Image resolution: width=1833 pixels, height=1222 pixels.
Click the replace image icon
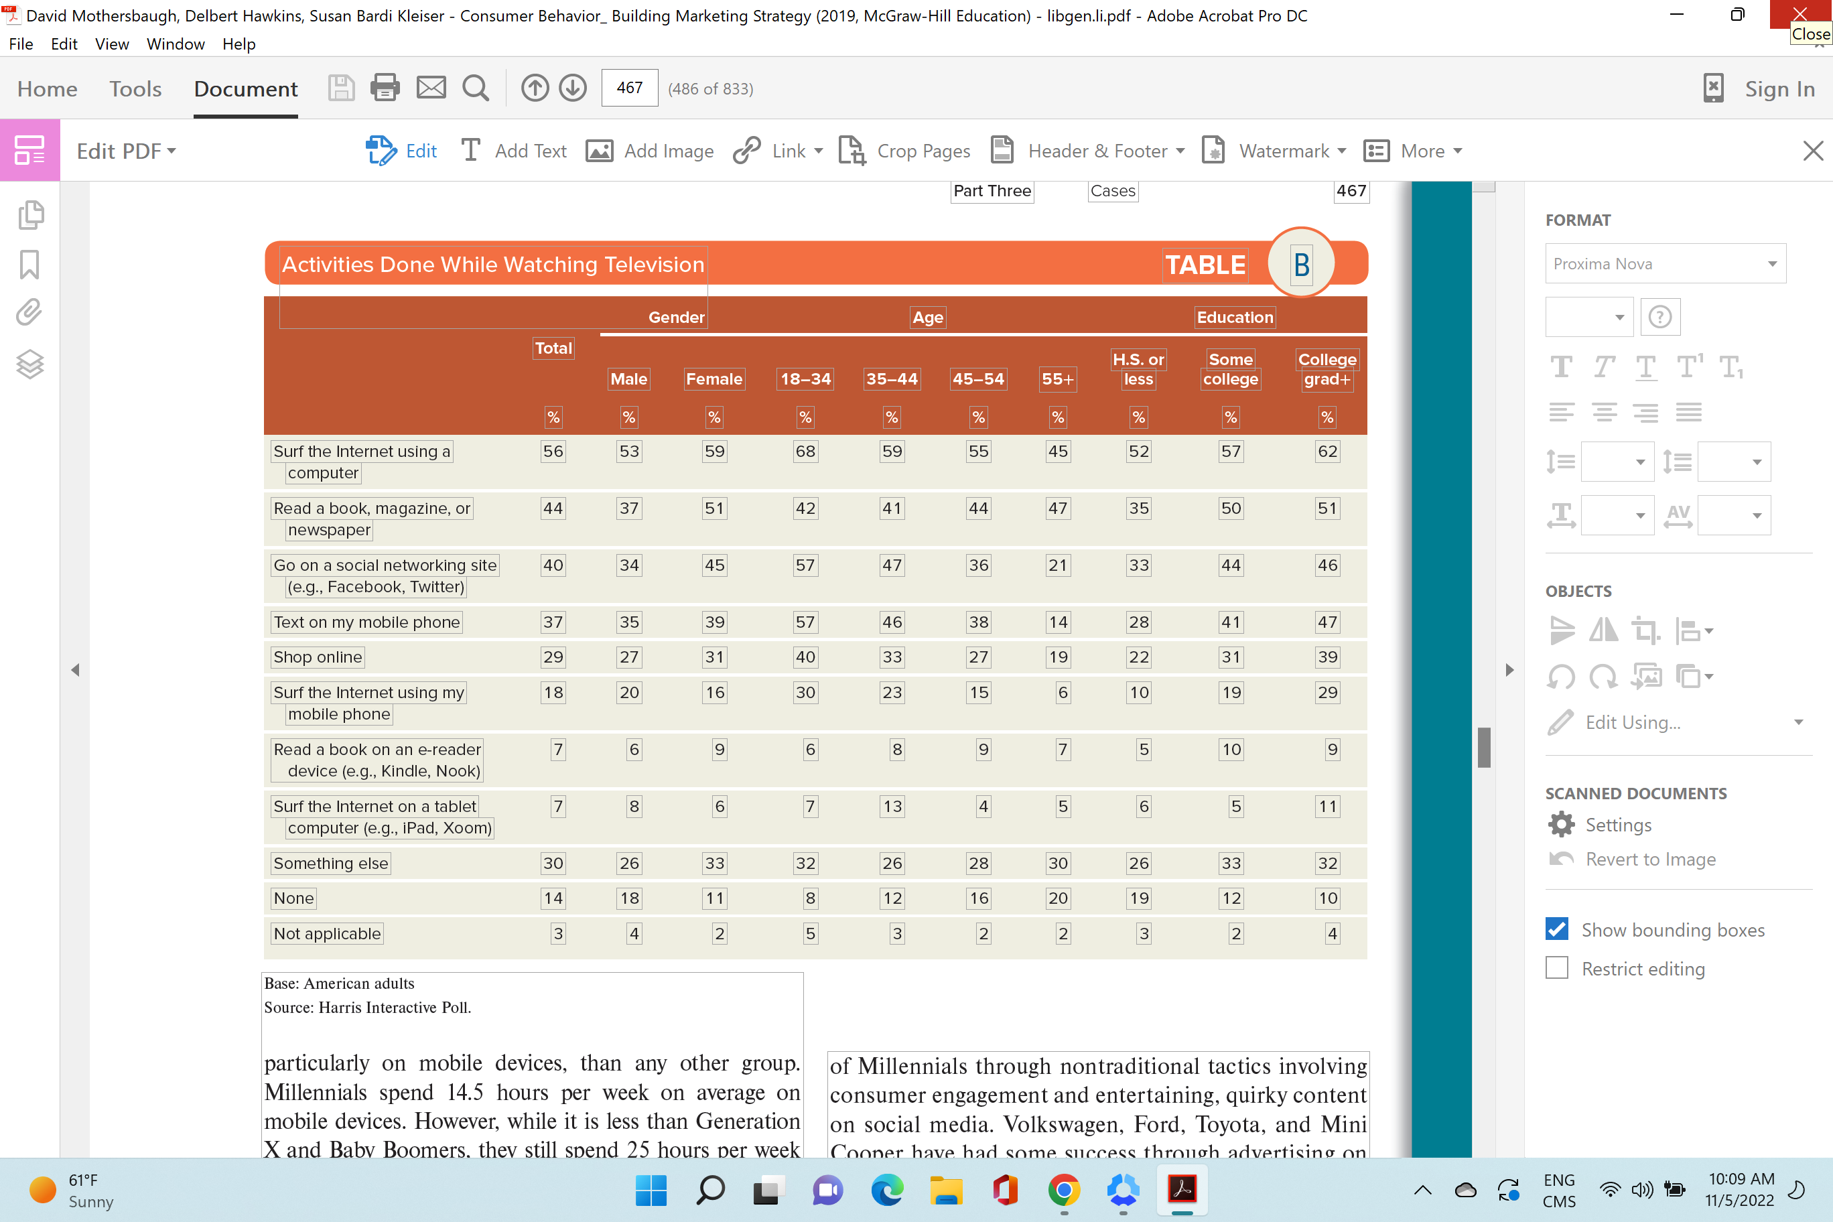tap(1646, 677)
